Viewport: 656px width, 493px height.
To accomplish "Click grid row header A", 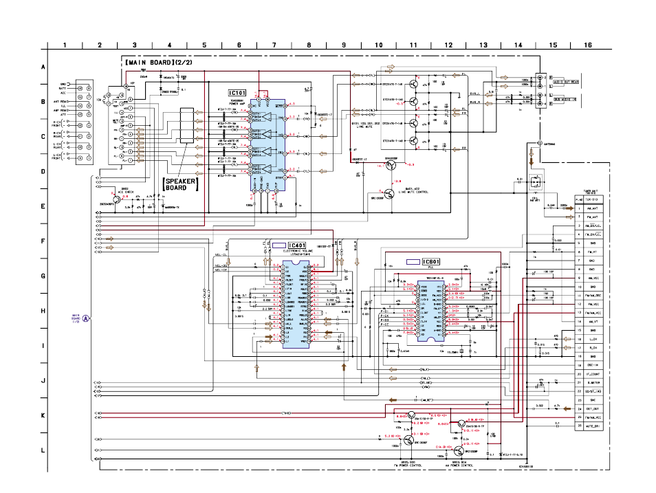I will click(43, 67).
